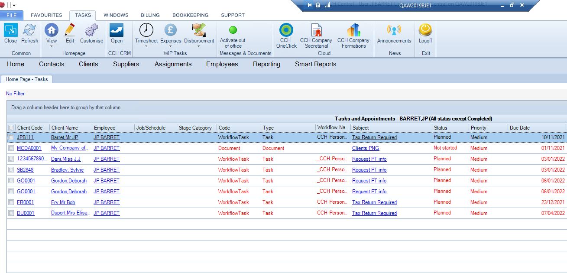Screen dimensions: 567x273
Task: Open client name Bradley, Sylvie link
Action: pos(68,170)
